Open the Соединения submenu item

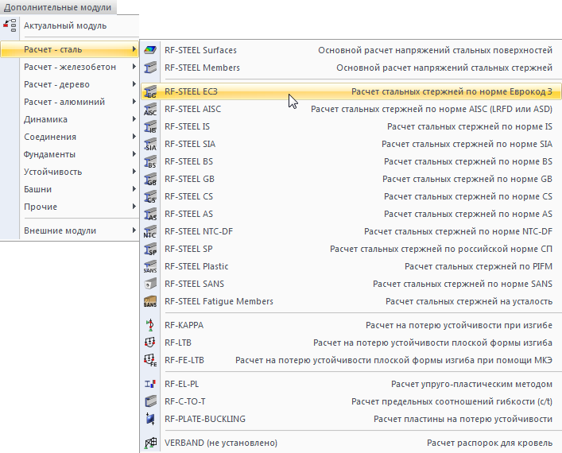click(x=51, y=137)
